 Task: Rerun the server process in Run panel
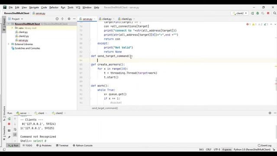[9, 119]
